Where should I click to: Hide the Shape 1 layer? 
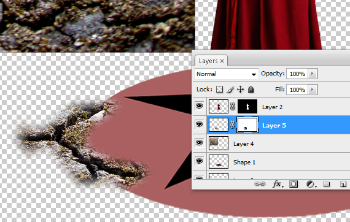(x=200, y=161)
